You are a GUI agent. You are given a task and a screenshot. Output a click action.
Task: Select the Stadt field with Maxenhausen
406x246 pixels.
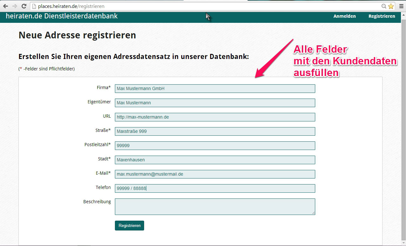pos(215,160)
